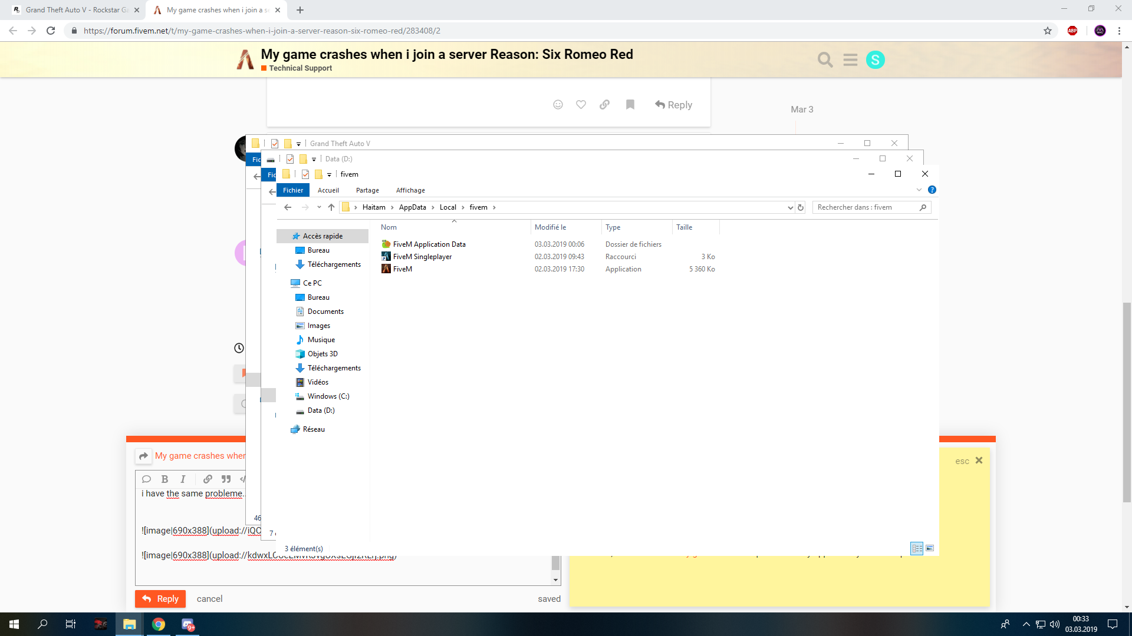This screenshot has width=1132, height=636.
Task: Open Objets 3D under Ce PC
Action: [x=323, y=354]
